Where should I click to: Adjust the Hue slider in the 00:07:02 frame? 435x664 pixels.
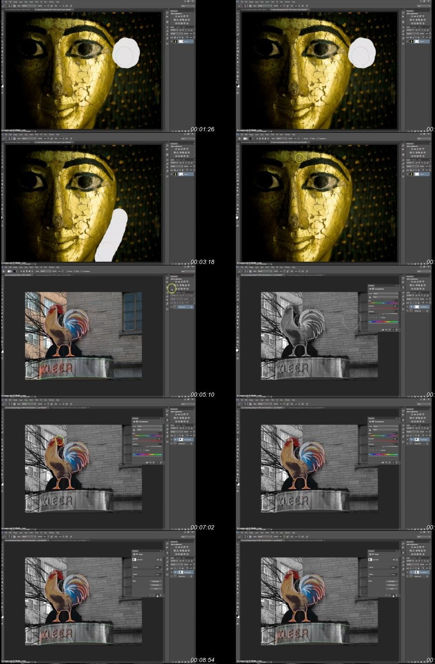[148, 436]
